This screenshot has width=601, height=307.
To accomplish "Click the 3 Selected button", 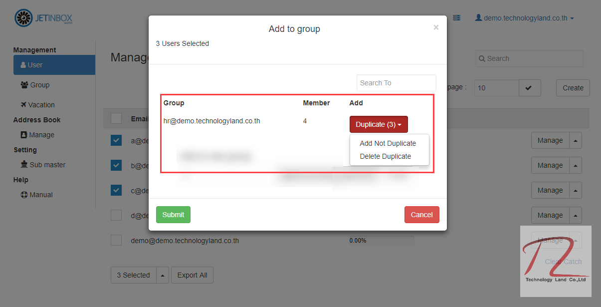I will point(133,275).
